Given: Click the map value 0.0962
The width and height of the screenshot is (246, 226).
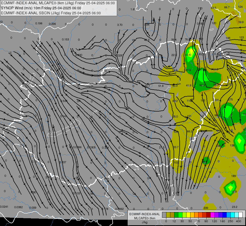Looking at the screenshot, I should point(120,209).
